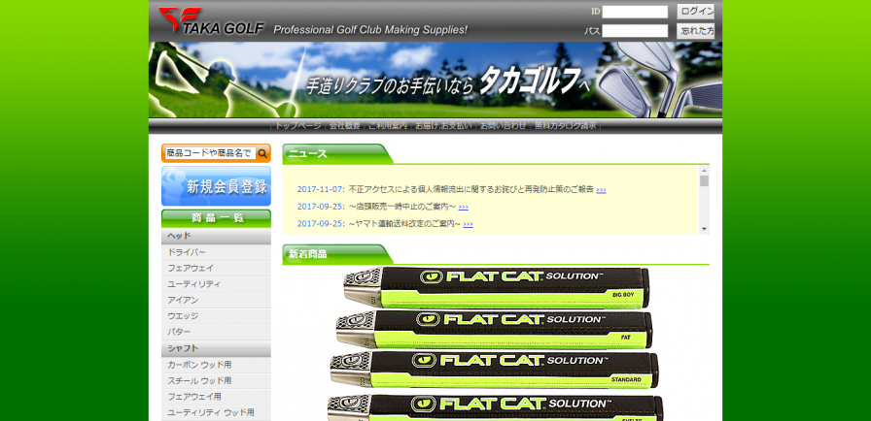Click the TAKA GOLF logo
This screenshot has width=871, height=421.
(x=211, y=21)
